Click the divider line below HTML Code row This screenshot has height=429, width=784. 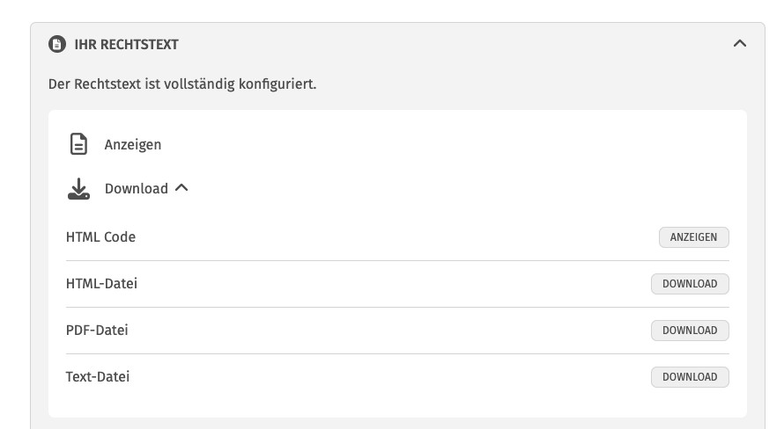[x=397, y=261]
